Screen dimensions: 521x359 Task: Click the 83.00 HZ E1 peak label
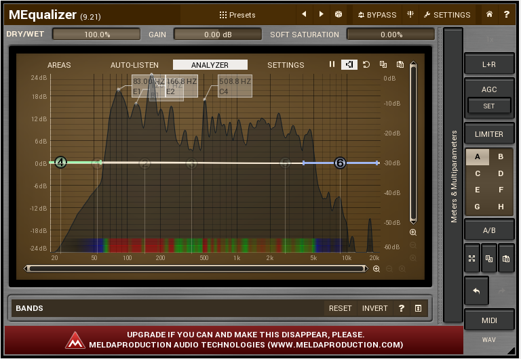point(148,86)
